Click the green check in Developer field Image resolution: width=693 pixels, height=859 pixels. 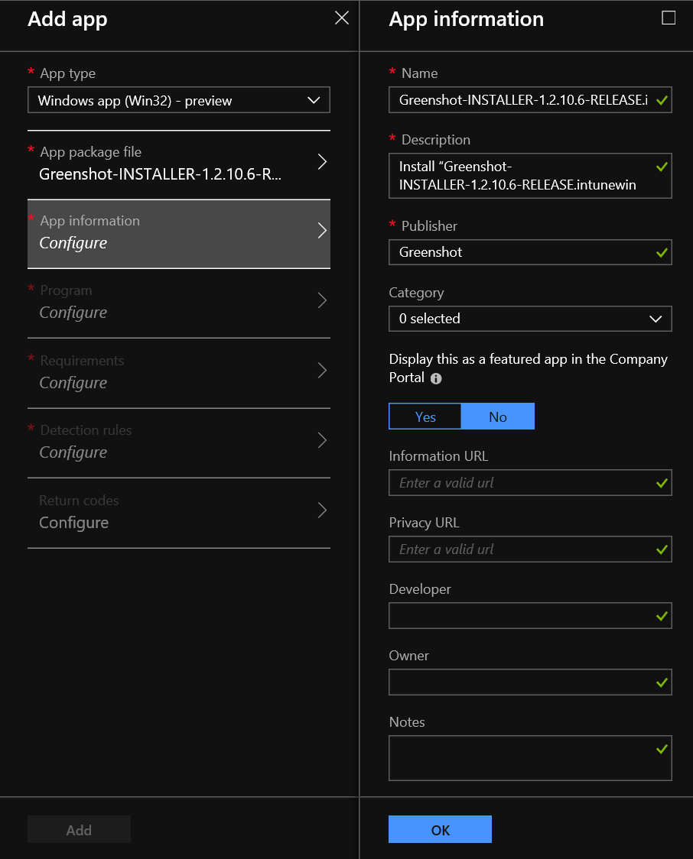pos(662,616)
